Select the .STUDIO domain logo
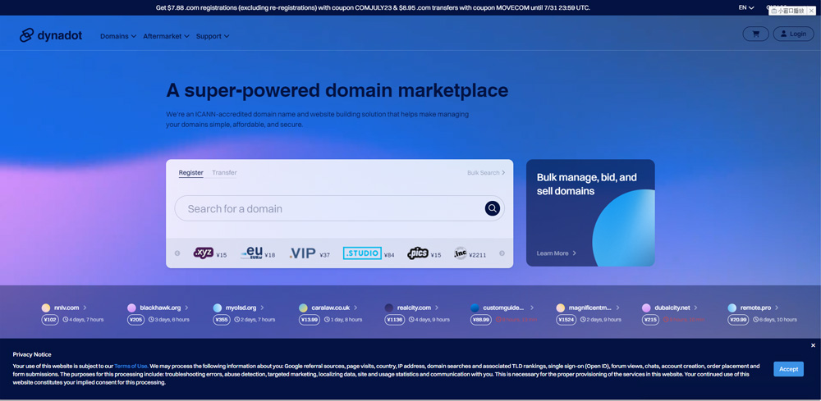This screenshot has height=401, width=821. tap(362, 253)
